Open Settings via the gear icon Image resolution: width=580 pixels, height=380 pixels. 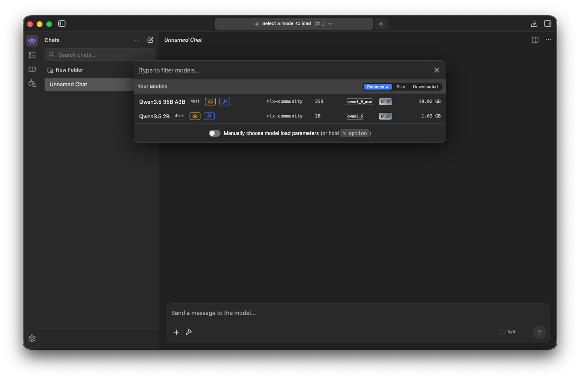coord(32,338)
